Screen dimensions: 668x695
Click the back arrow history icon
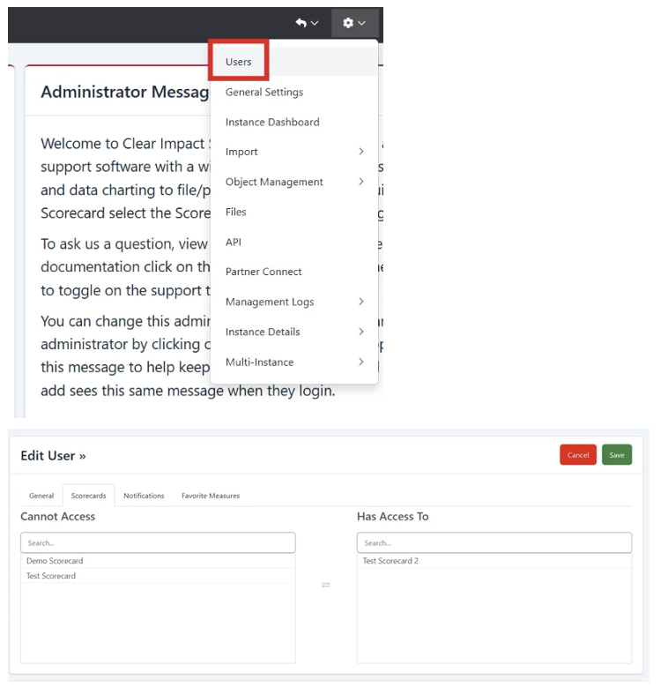pyautogui.click(x=306, y=23)
